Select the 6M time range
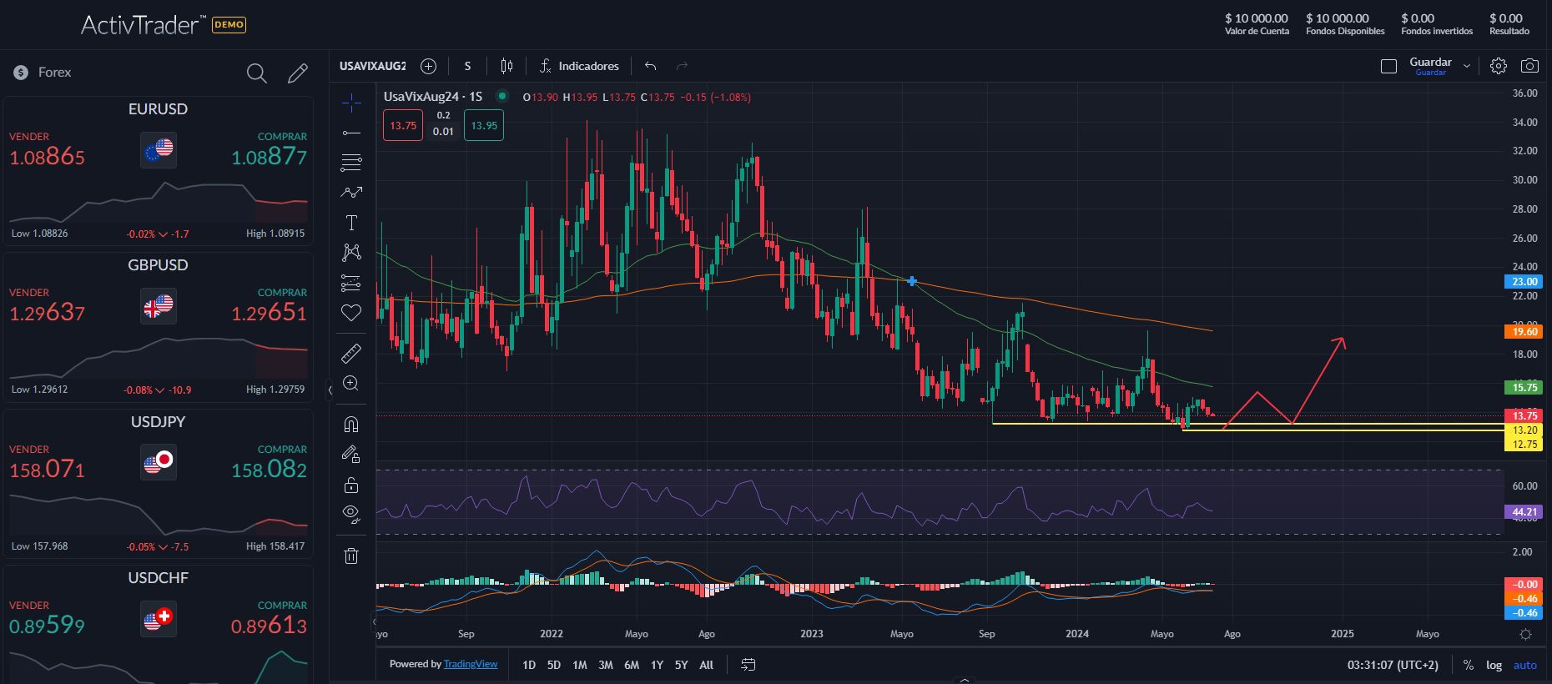 point(632,665)
